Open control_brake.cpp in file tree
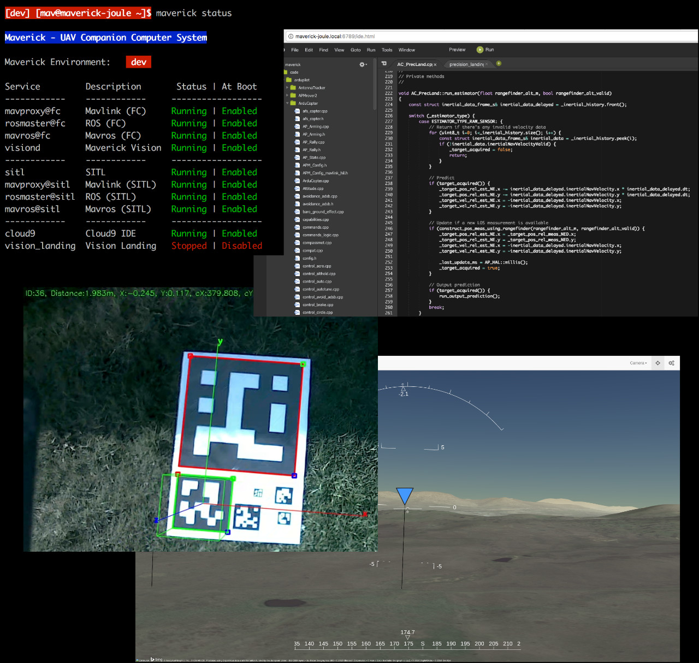The image size is (699, 663). [x=318, y=305]
